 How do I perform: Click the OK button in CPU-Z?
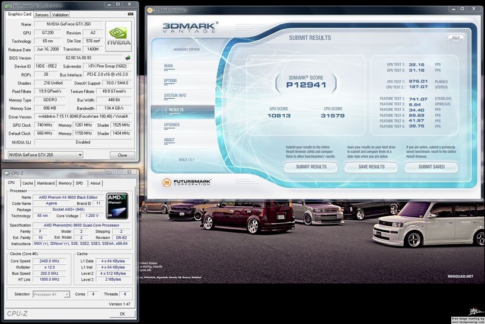123,314
